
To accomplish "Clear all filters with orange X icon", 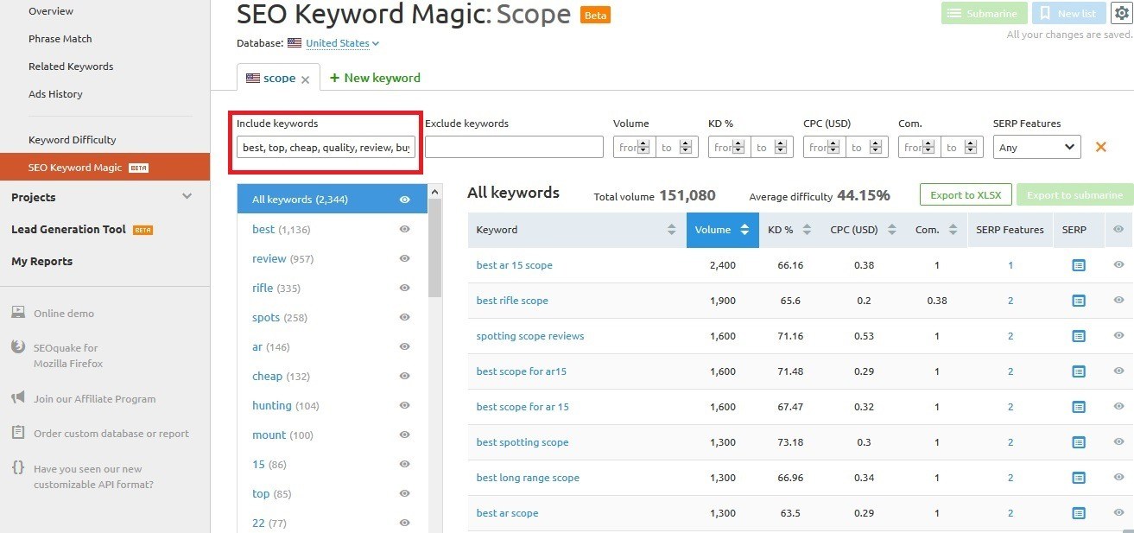I will point(1100,147).
